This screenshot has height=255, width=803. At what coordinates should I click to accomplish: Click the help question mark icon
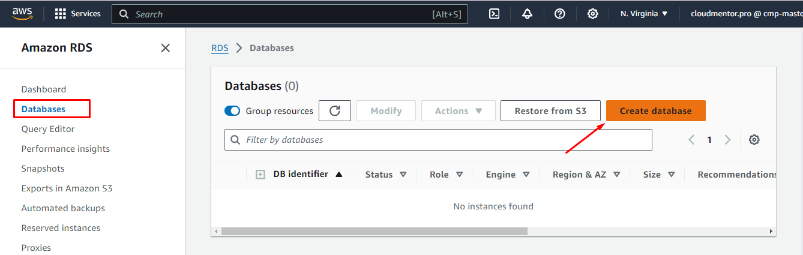559,14
